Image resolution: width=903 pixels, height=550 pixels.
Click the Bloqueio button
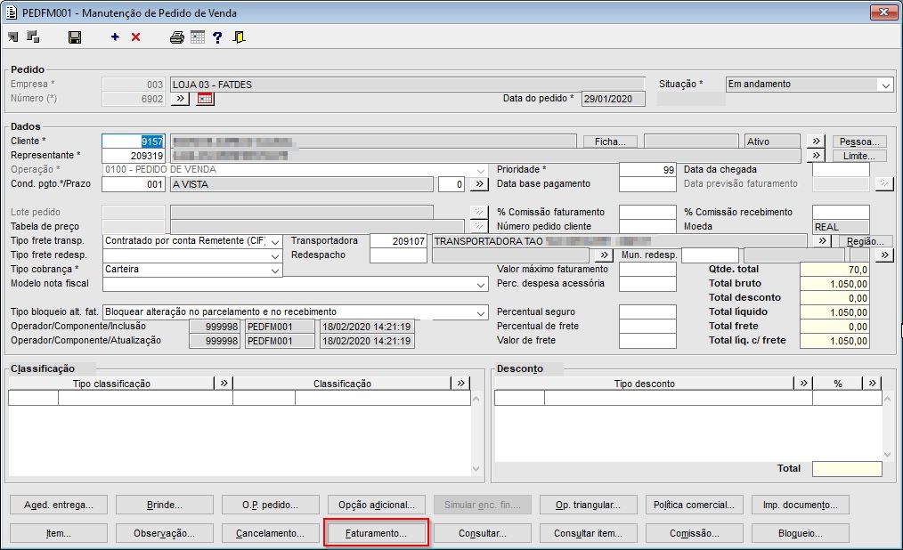coord(800,533)
